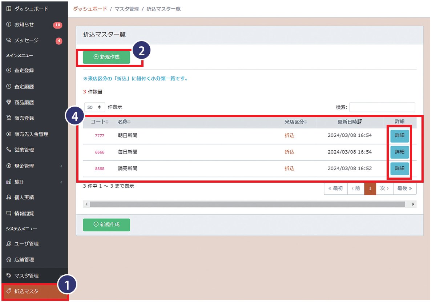Viewport: 432px width, 302px height.
Task: Click the 査定登録 plus icon
Action: (9, 71)
